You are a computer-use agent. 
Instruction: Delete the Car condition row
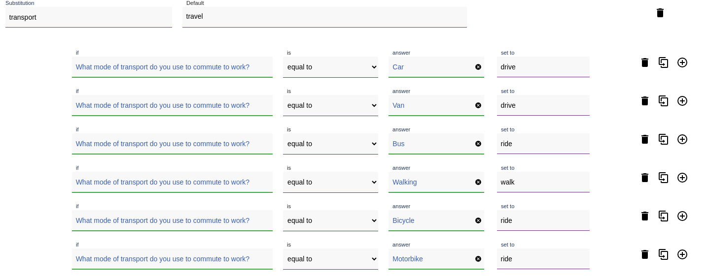645,62
